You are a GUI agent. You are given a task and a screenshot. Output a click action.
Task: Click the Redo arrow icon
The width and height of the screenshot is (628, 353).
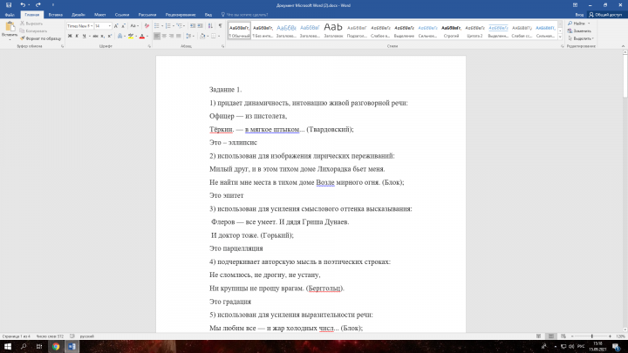(38, 5)
